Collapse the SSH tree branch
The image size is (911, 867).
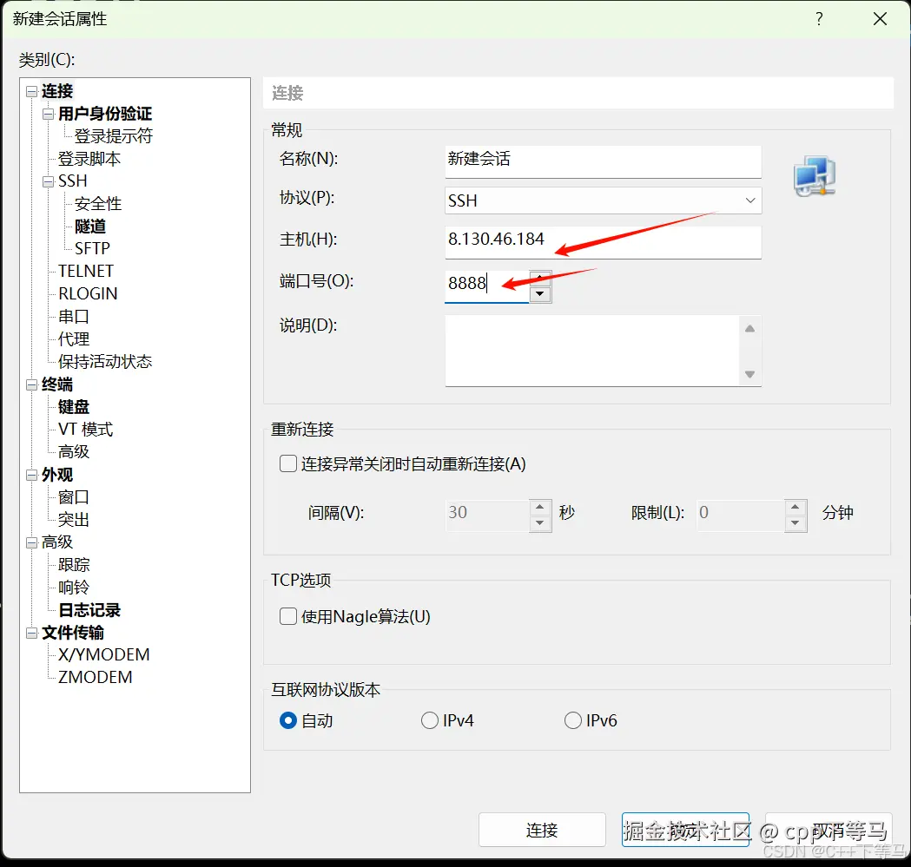[48, 181]
